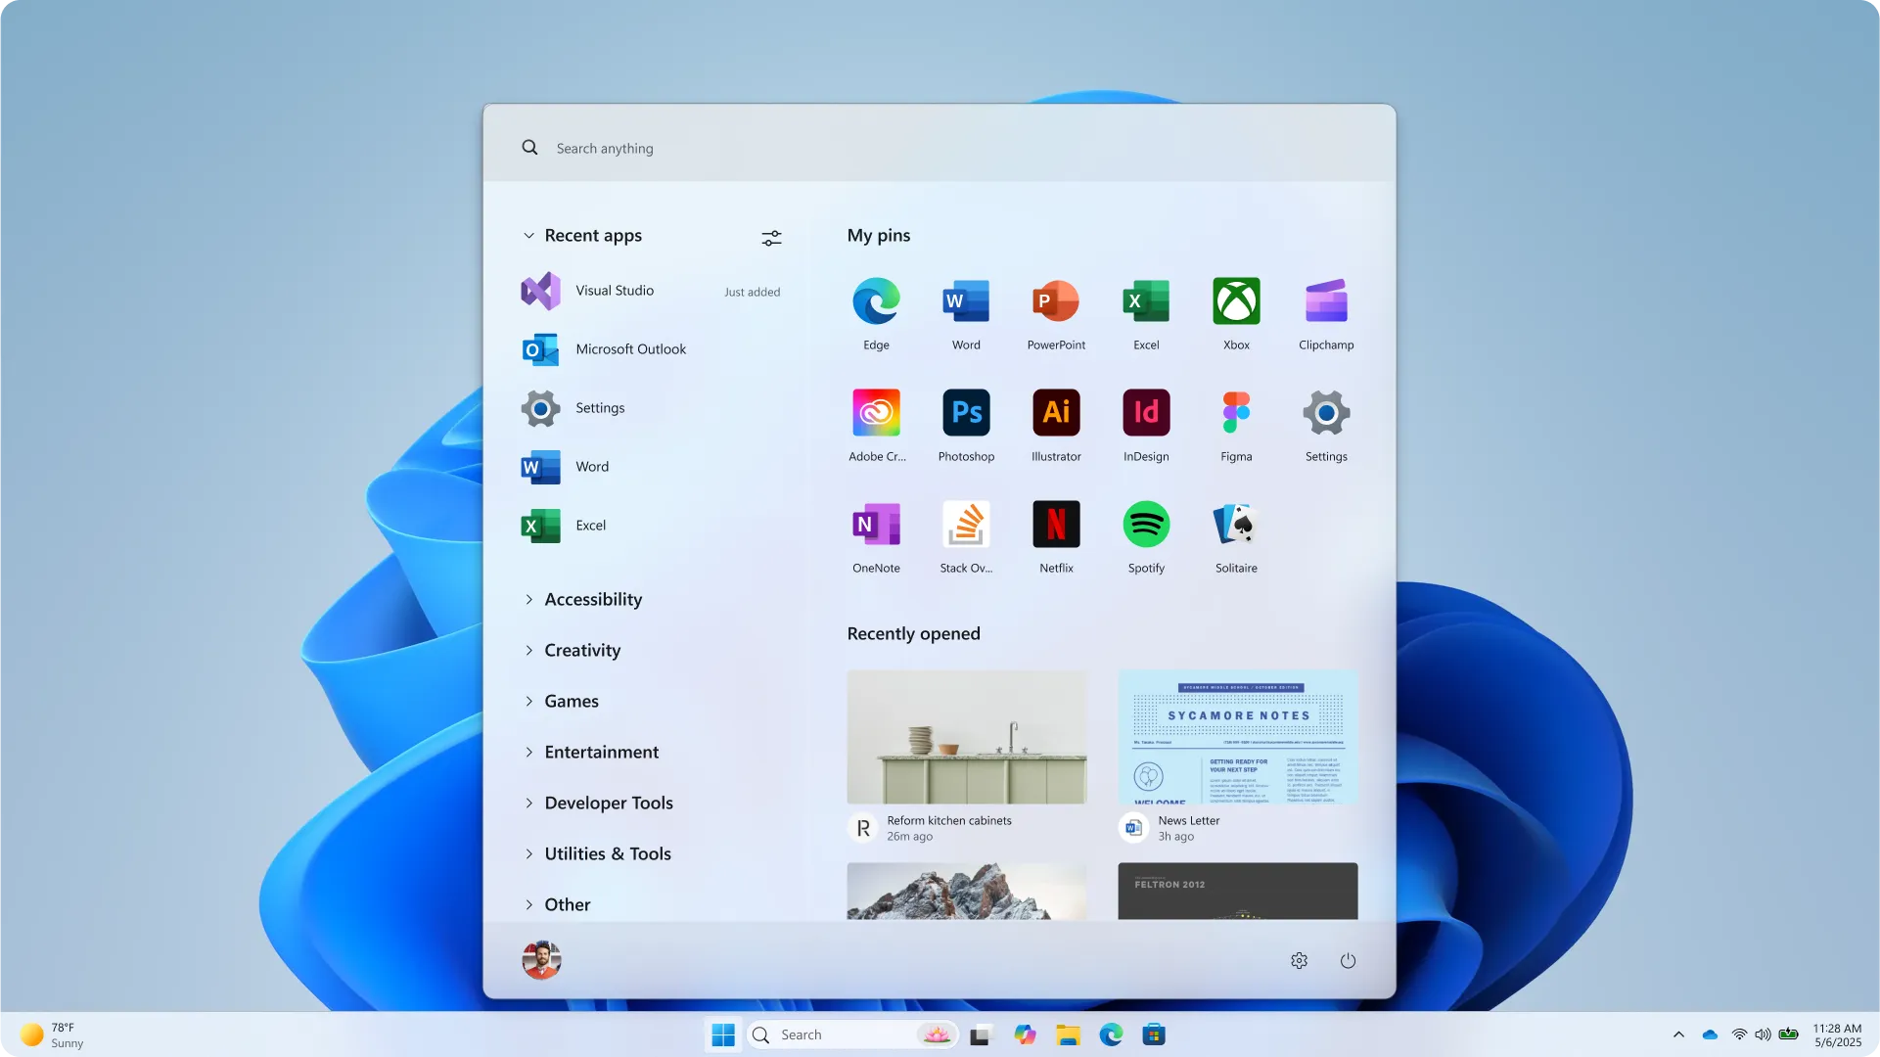
Task: Click the power button
Action: pyautogui.click(x=1348, y=960)
